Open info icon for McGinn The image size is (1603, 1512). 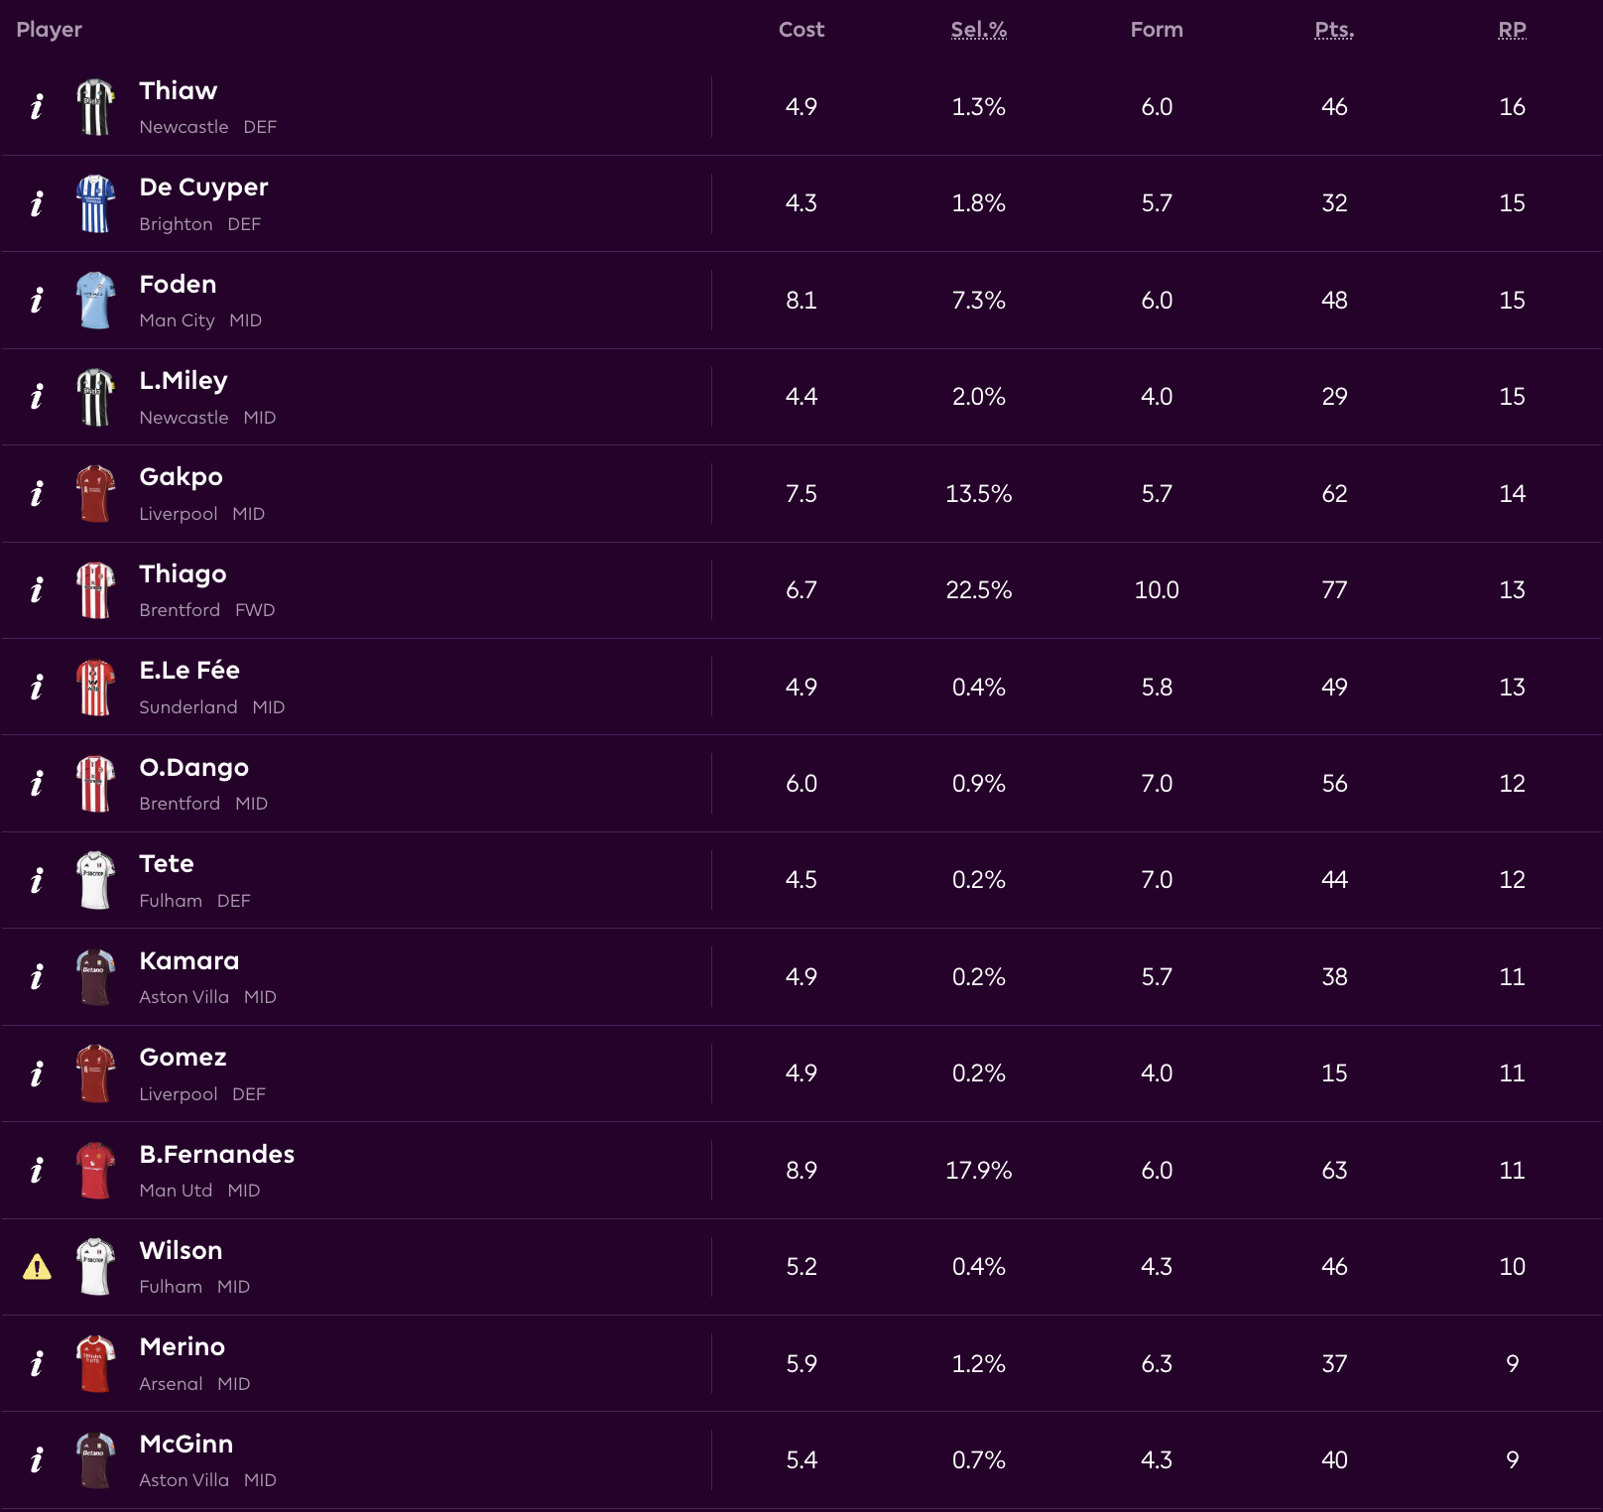pyautogui.click(x=37, y=1460)
